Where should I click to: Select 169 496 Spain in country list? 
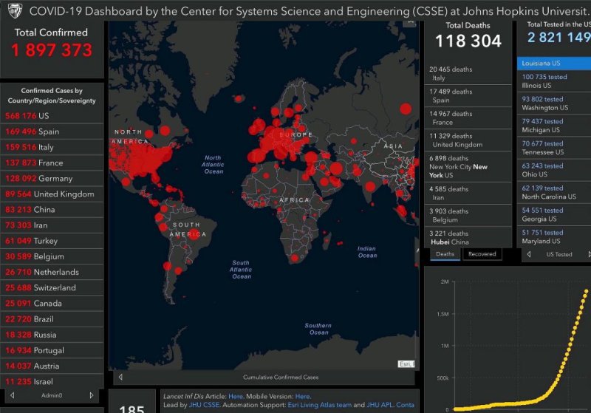pyautogui.click(x=52, y=132)
